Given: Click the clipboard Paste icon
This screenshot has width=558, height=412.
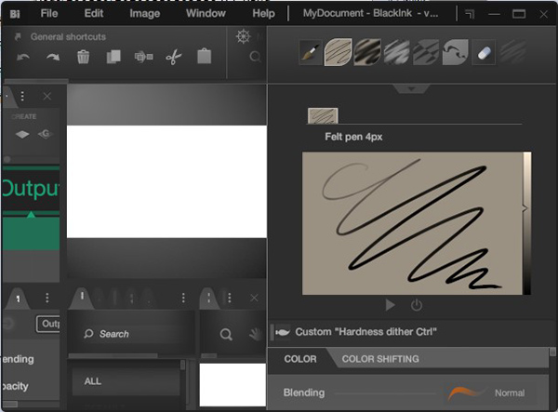Looking at the screenshot, I should (204, 58).
